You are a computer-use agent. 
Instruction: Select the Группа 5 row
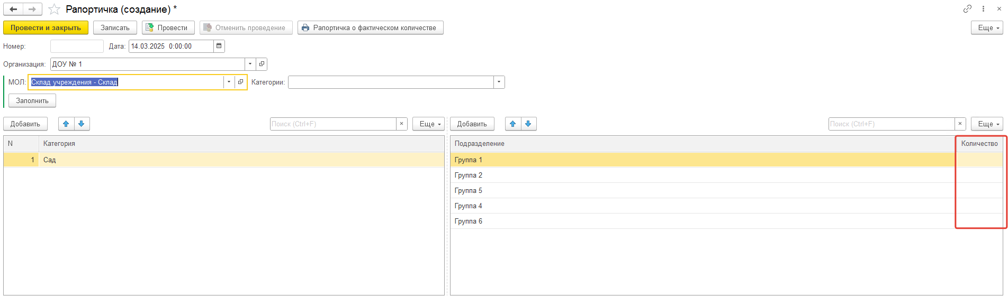(x=688, y=190)
